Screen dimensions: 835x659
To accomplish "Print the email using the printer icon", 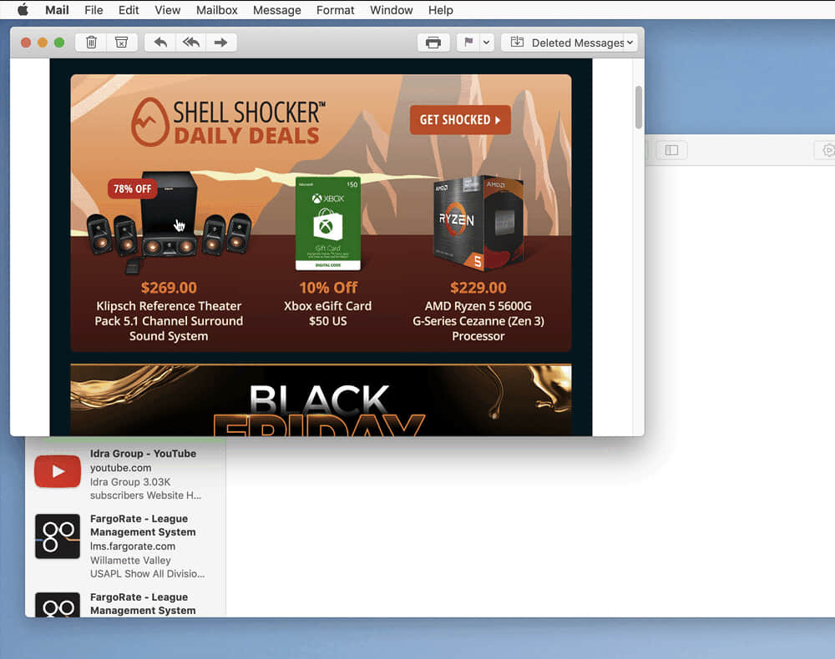I will click(433, 43).
